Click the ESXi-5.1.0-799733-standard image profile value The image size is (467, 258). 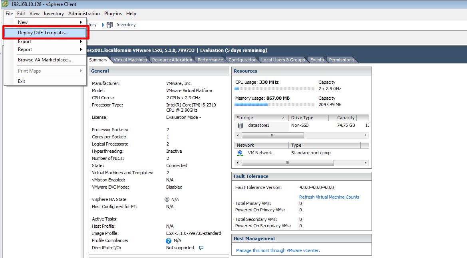(194, 234)
